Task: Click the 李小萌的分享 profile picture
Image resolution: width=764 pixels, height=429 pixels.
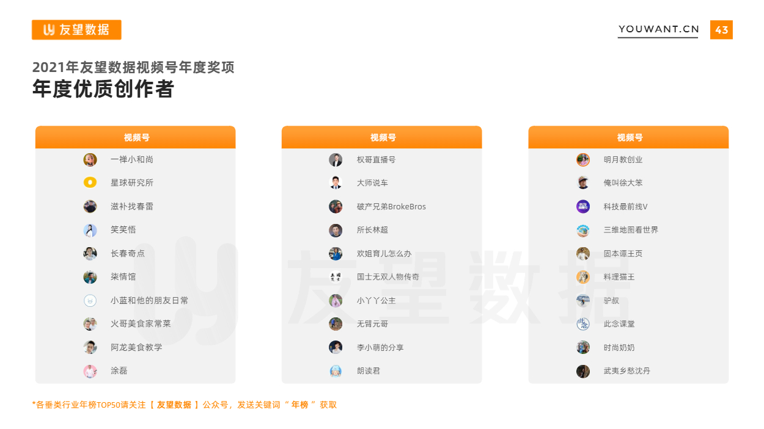Action: click(336, 347)
